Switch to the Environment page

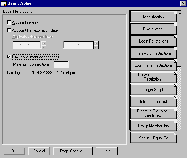153,29
